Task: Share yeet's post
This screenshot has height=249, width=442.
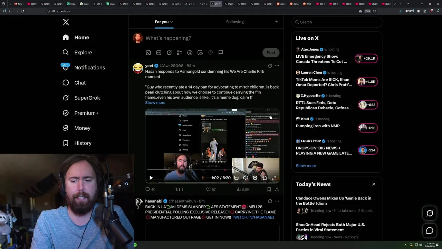Action: tap(277, 190)
